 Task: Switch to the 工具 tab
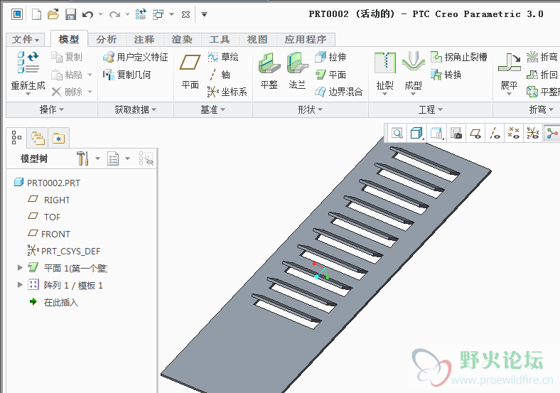220,39
